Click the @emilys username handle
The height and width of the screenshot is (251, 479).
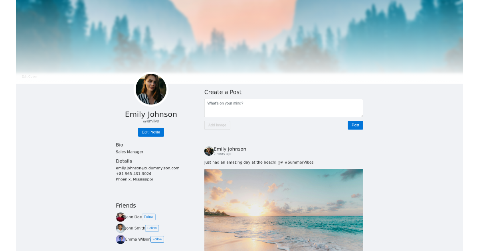[151, 121]
